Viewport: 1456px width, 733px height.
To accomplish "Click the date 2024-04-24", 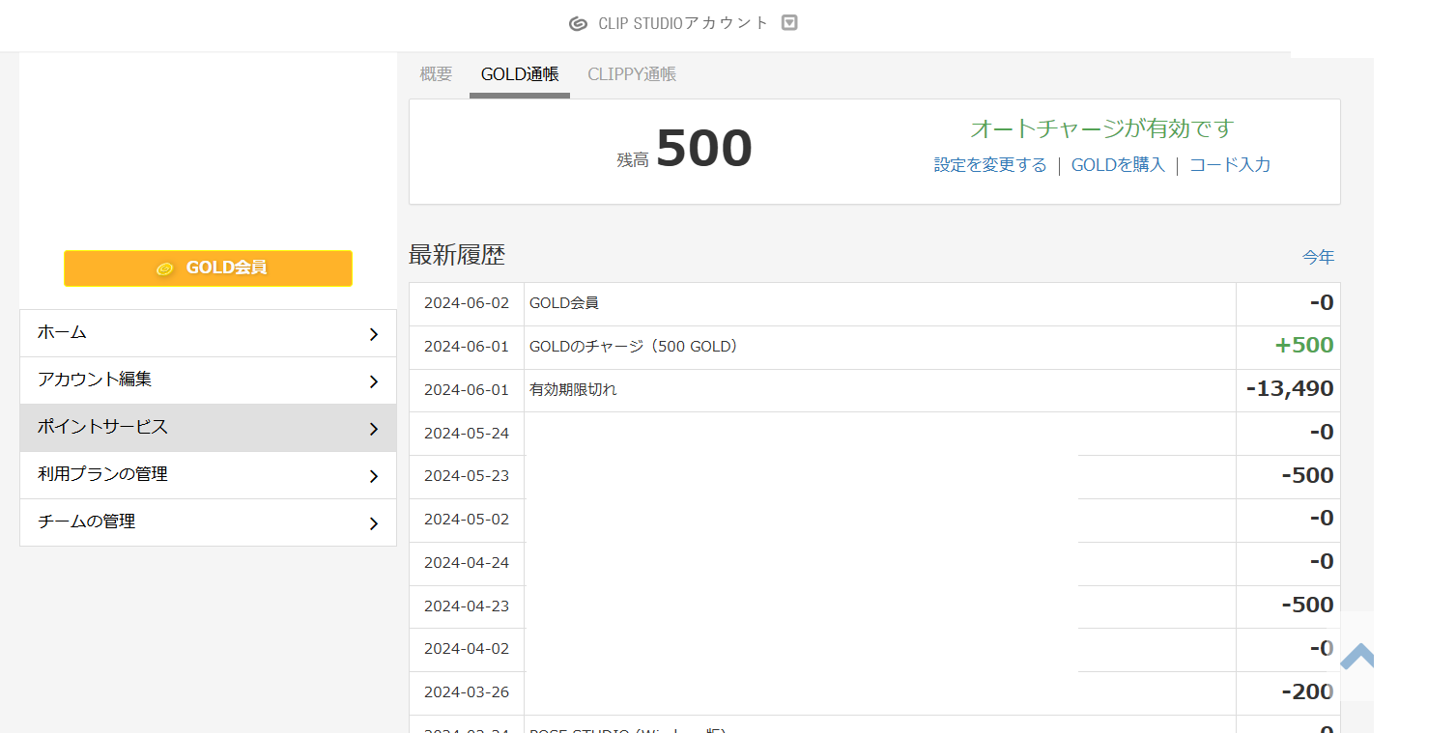I will tap(467, 563).
